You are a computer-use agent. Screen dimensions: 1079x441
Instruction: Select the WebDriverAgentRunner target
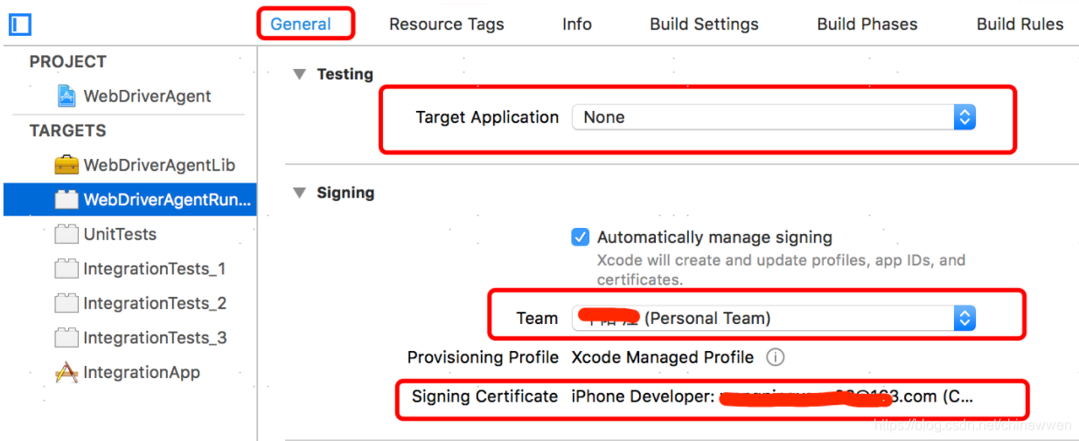click(x=131, y=199)
